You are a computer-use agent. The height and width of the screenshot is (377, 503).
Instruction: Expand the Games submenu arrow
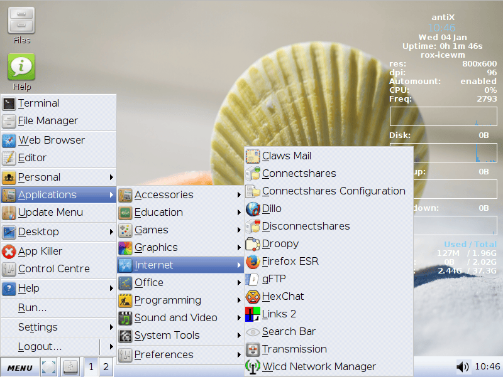click(x=239, y=230)
